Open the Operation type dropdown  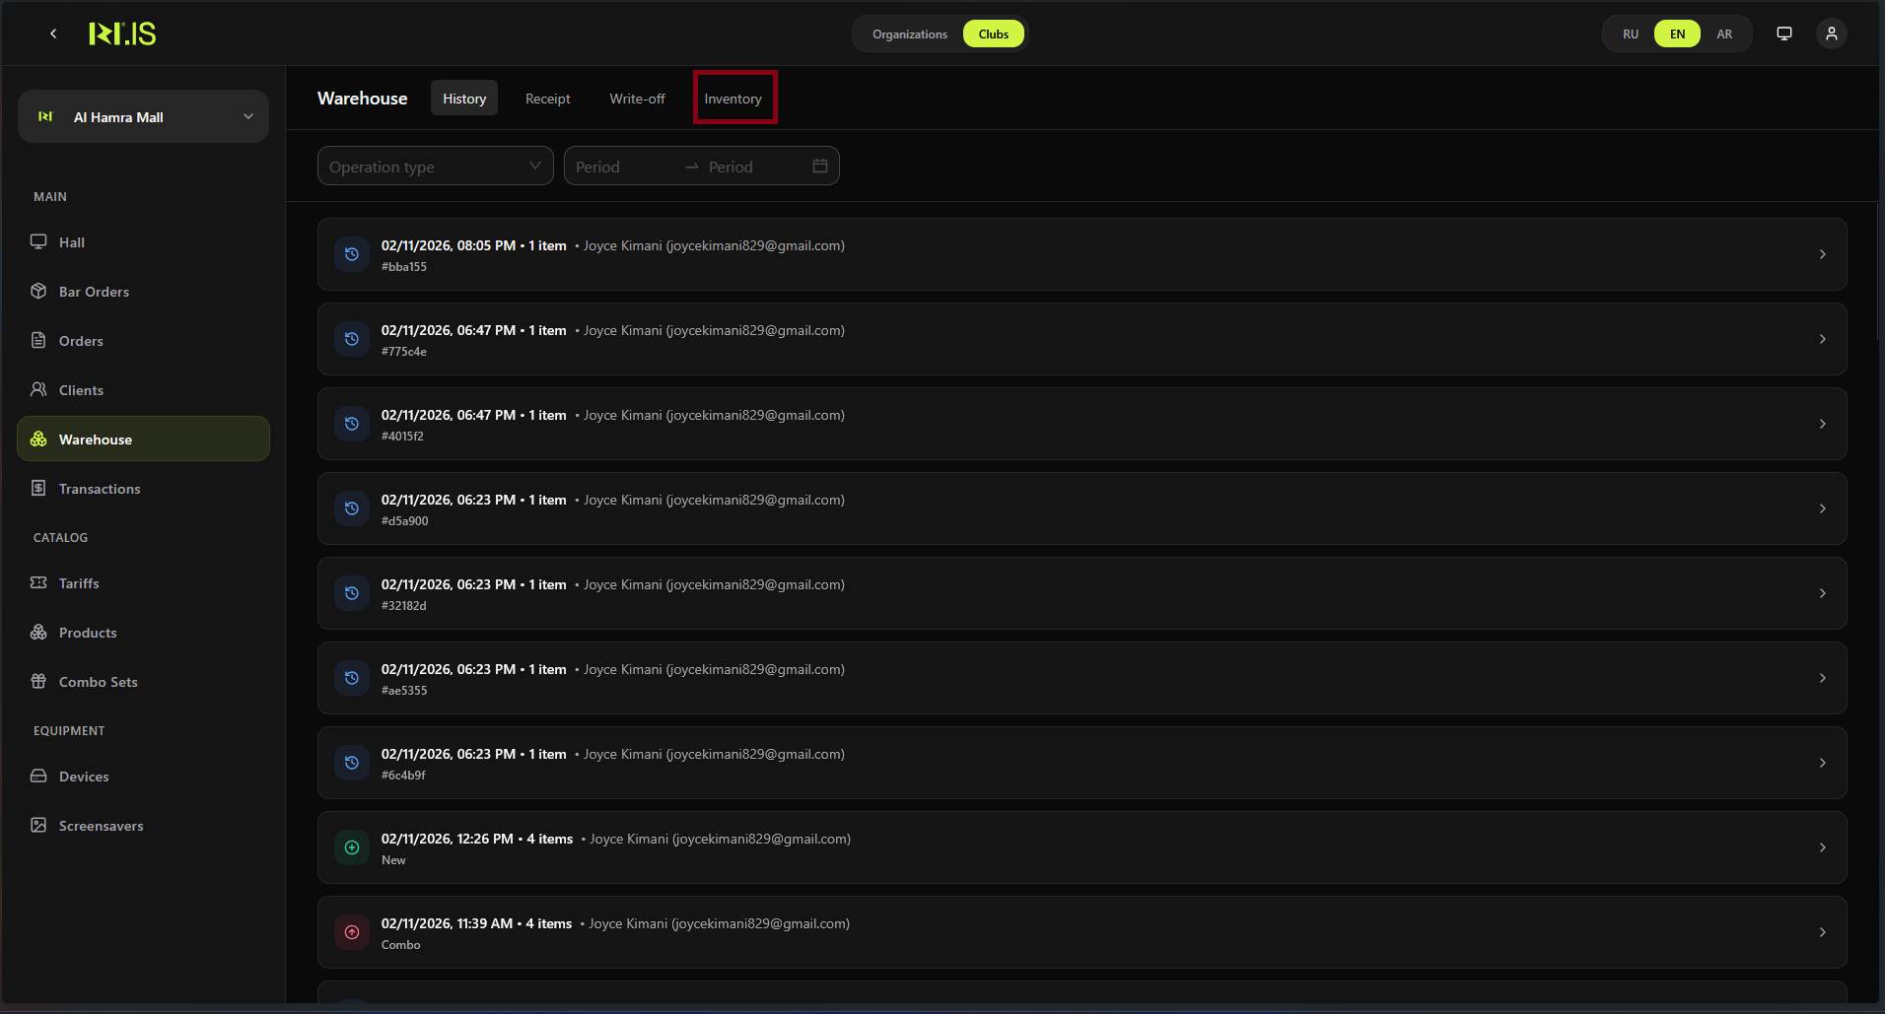pyautogui.click(x=434, y=166)
